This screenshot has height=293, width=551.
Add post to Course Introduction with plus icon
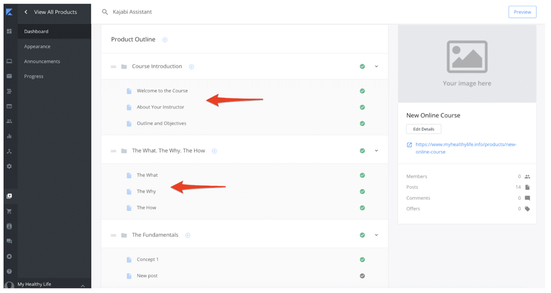click(192, 67)
